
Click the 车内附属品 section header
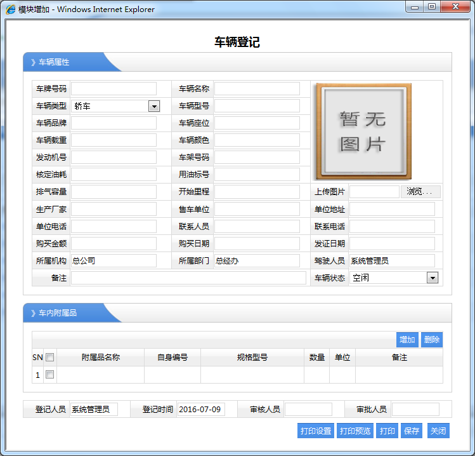pos(58,313)
